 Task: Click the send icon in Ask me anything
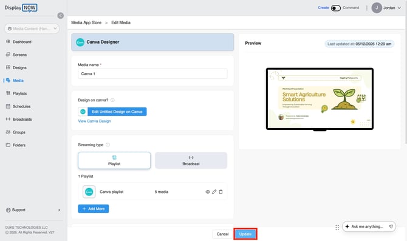click(391, 226)
